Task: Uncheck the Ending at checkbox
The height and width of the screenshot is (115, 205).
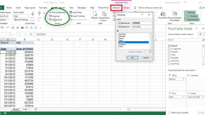Action: (x=119, y=27)
